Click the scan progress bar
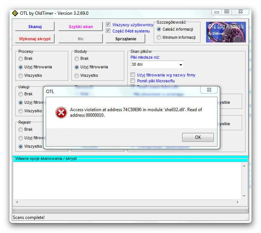Image resolution: width=261 pixels, height=233 pixels. click(130, 210)
